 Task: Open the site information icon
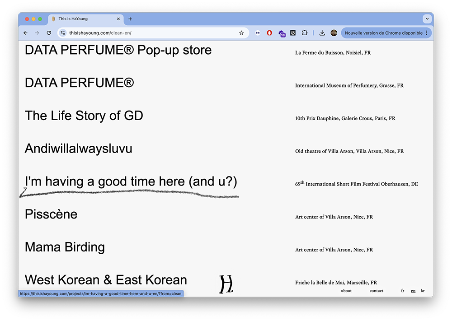click(x=63, y=33)
